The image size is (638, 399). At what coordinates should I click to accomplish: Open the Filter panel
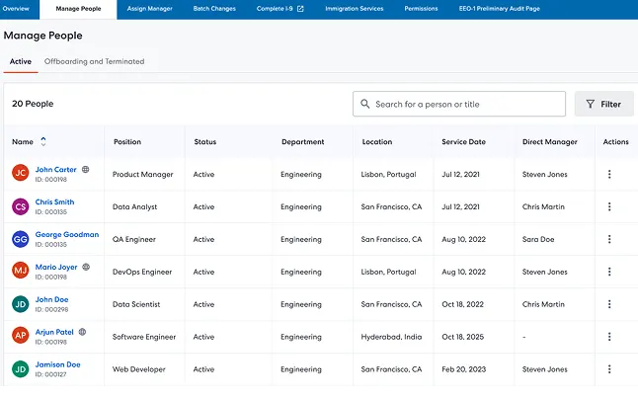pyautogui.click(x=603, y=104)
